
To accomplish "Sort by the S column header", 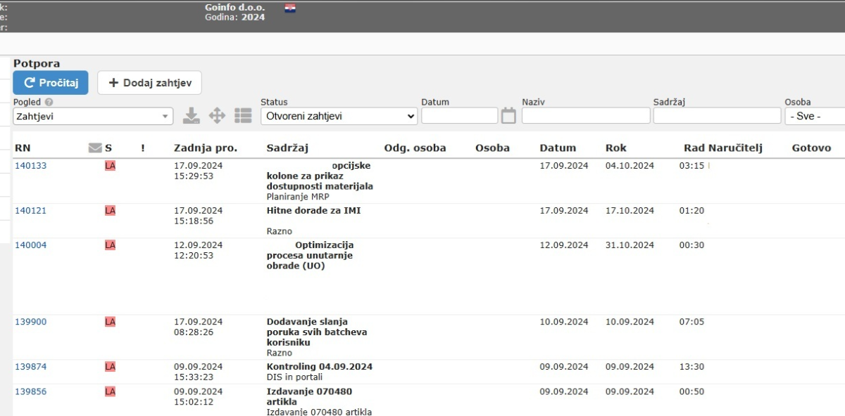I will (x=108, y=148).
